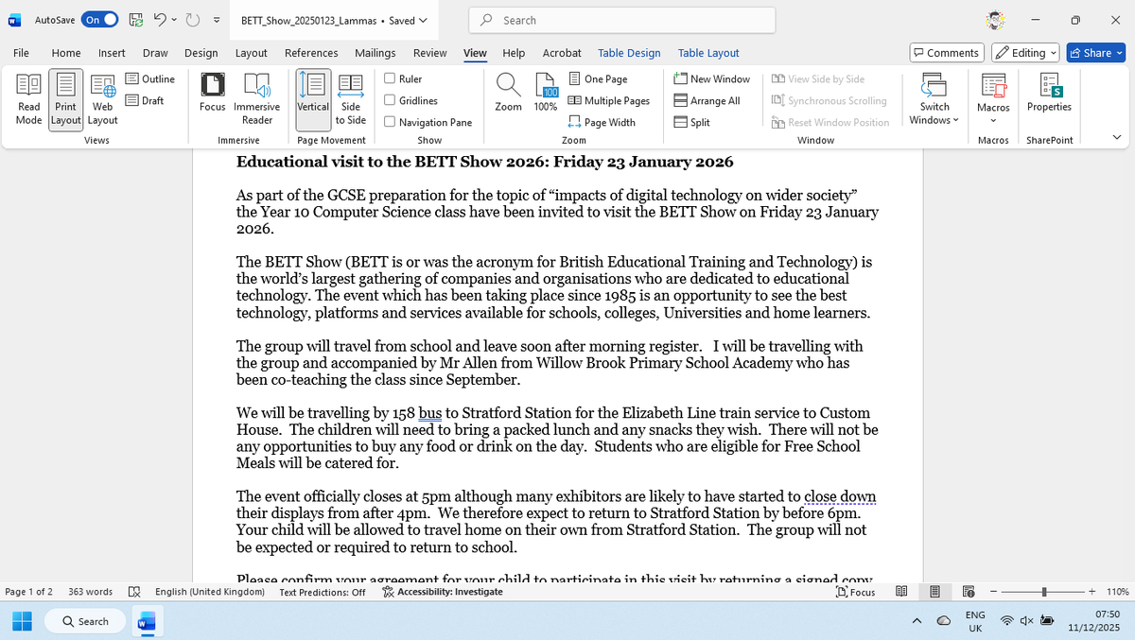1135x640 pixels.
Task: Select Print Layout view
Action: pyautogui.click(x=65, y=99)
